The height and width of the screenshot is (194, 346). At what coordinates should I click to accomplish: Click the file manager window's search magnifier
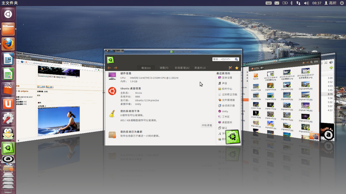tap(312, 62)
